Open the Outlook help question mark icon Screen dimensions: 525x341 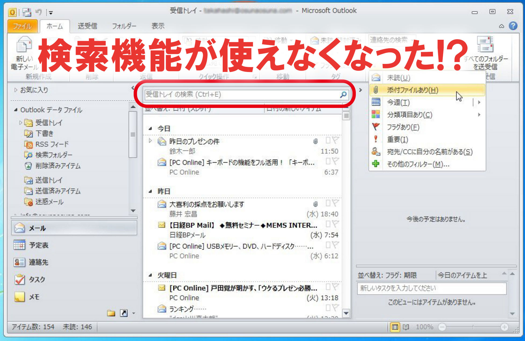513,26
